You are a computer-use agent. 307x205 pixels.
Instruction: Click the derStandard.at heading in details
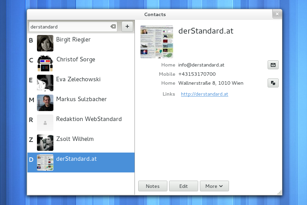click(x=206, y=31)
